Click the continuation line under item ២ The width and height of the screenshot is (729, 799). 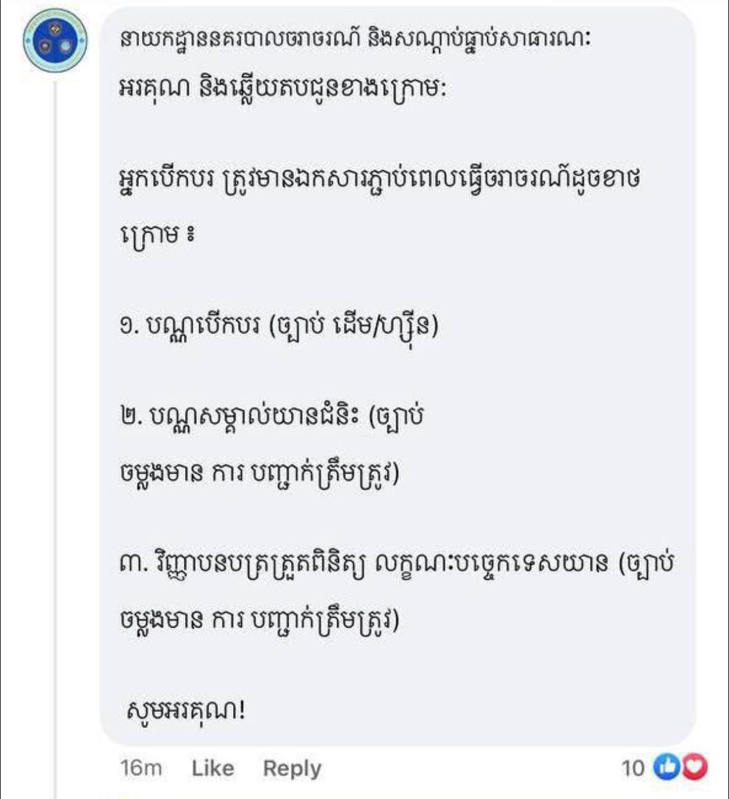tap(259, 474)
